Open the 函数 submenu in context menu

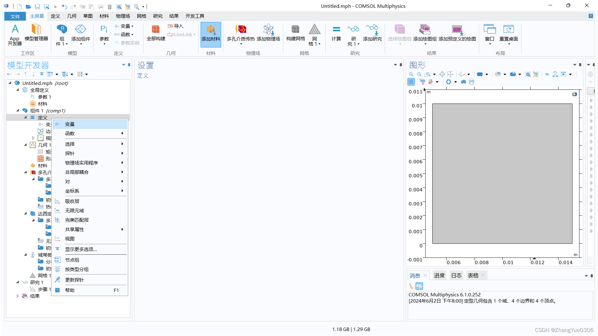(90, 133)
